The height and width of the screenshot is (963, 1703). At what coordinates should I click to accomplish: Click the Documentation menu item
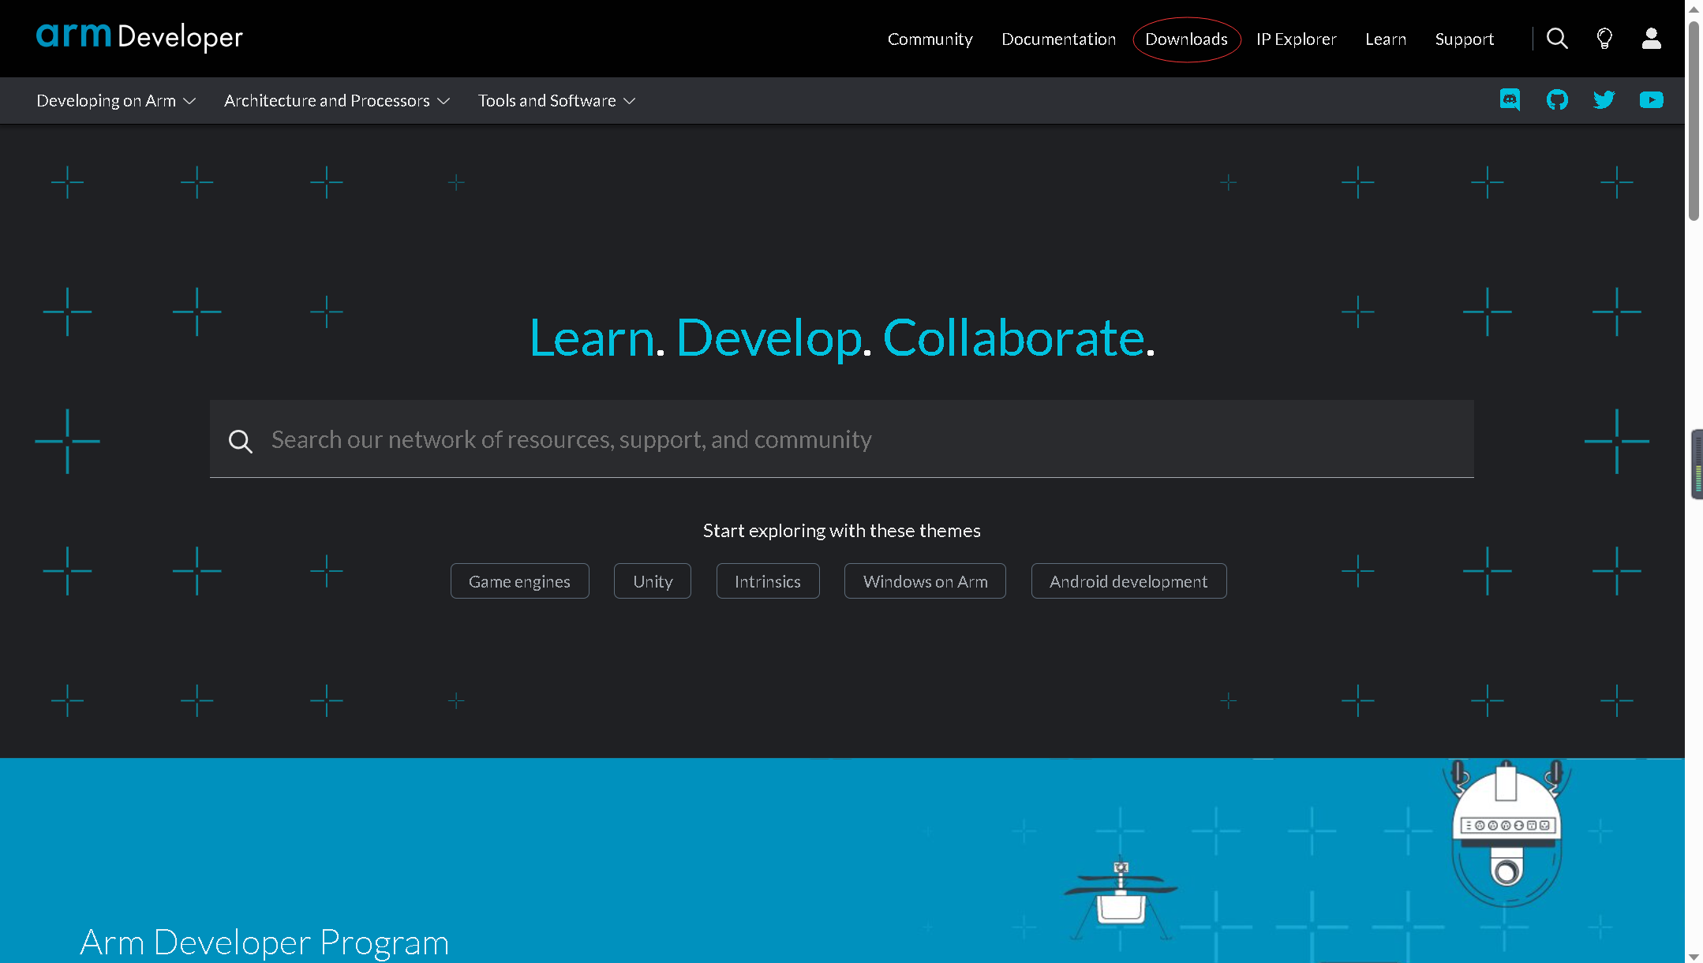[1058, 39]
